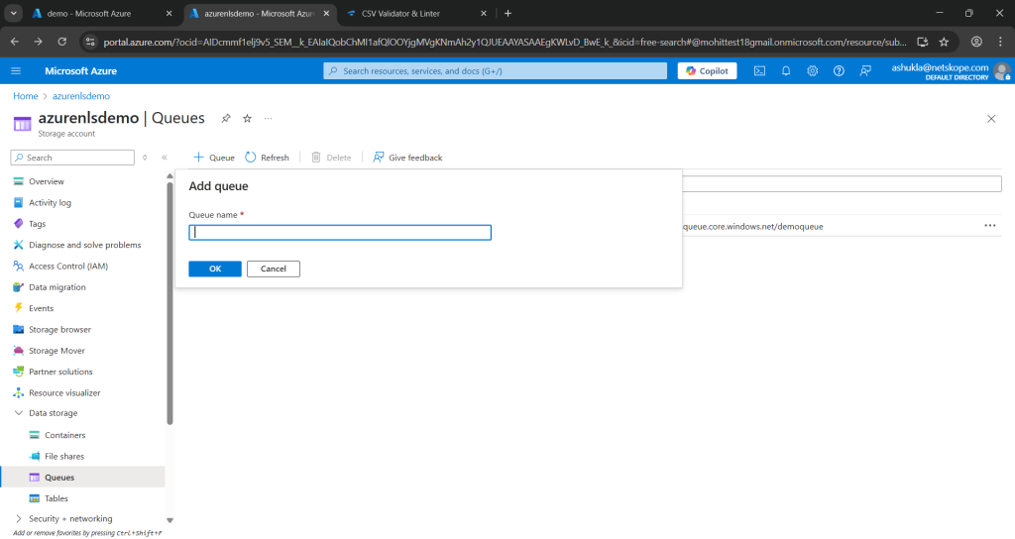The width and height of the screenshot is (1015, 539).
Task: Click the queue filter field behind the dialog
Action: [x=842, y=183]
